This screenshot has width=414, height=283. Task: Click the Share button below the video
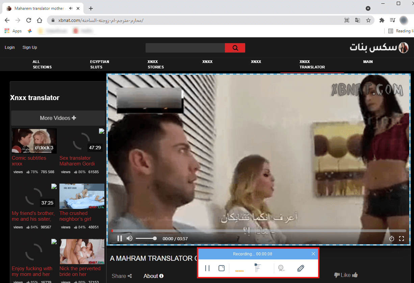pos(122,276)
